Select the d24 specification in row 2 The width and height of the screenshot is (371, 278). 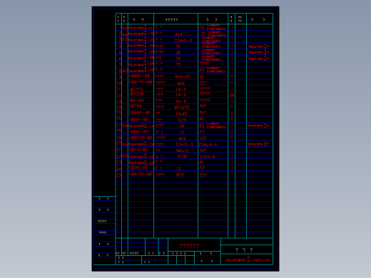(x=178, y=34)
